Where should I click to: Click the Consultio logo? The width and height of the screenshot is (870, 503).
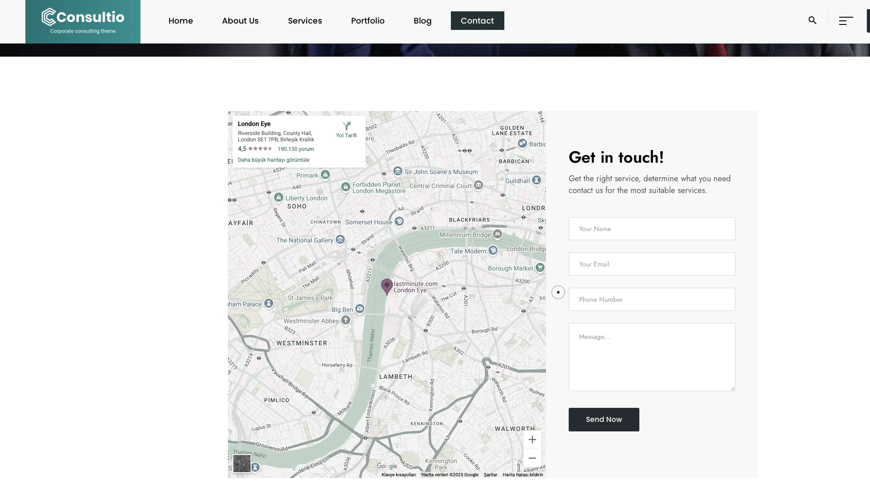point(83,21)
